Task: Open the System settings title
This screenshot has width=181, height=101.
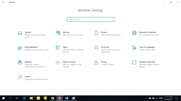Action: click(28, 32)
